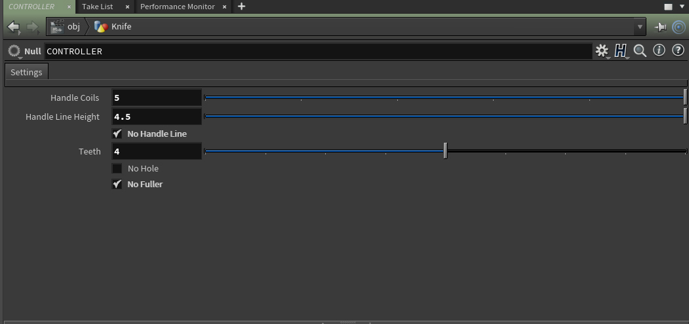
Task: Click the back navigation arrow
Action: tap(13, 27)
